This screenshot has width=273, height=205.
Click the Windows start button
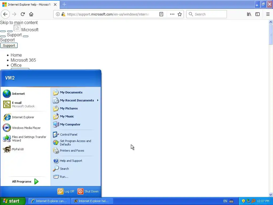tap(13, 201)
